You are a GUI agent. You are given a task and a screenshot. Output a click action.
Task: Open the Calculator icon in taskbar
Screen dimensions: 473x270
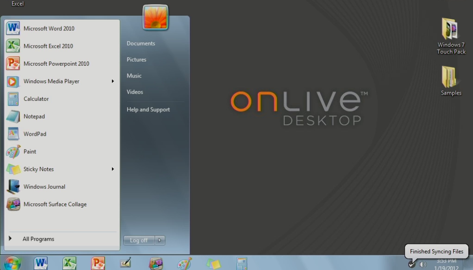pyautogui.click(x=242, y=264)
